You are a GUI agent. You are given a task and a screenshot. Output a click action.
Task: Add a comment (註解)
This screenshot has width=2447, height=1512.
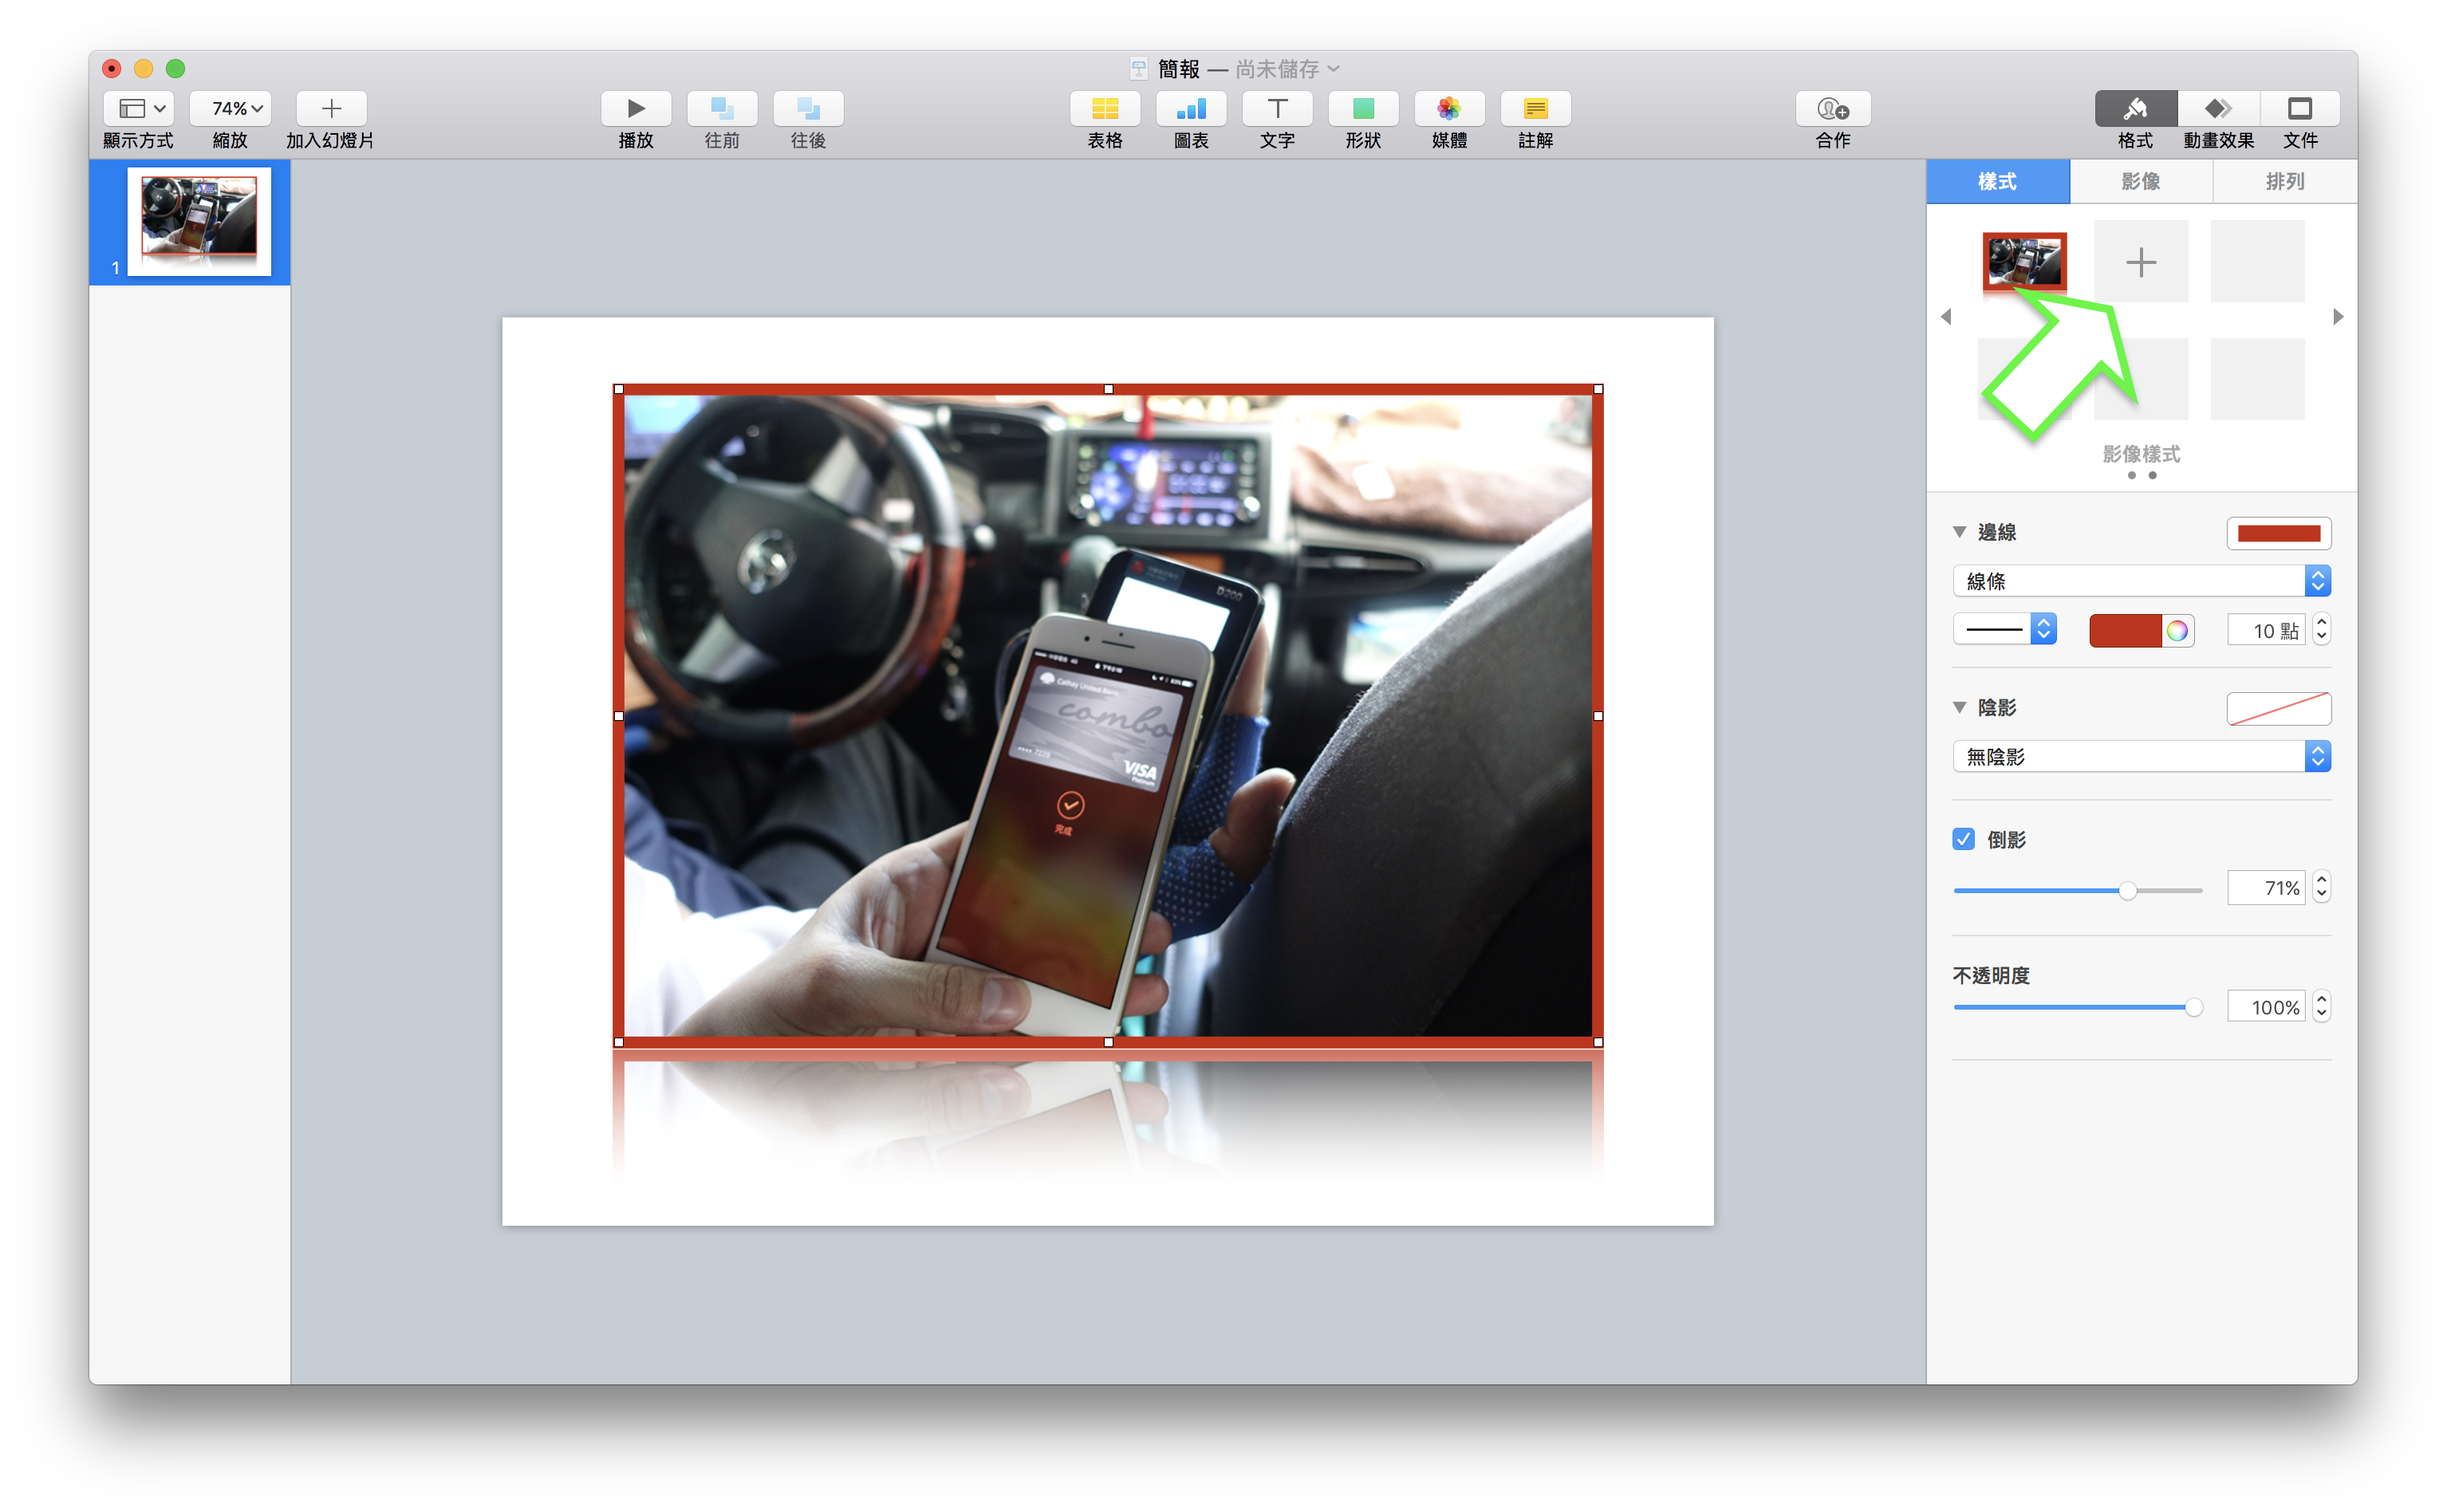1535,108
